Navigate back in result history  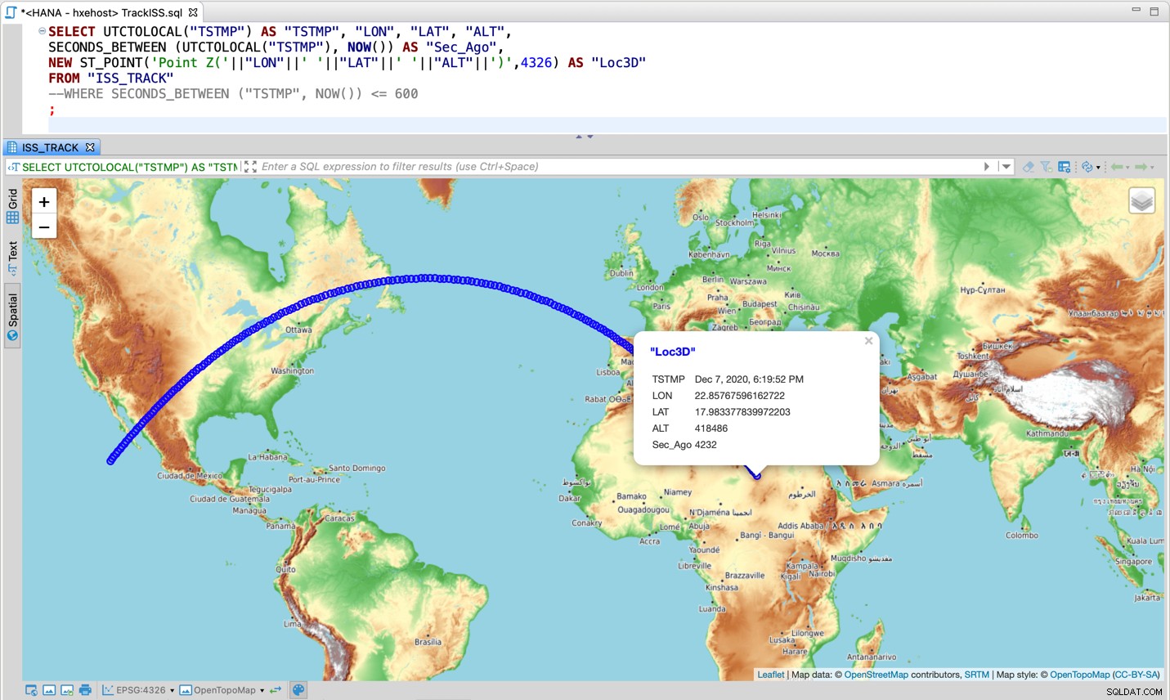(x=1117, y=167)
